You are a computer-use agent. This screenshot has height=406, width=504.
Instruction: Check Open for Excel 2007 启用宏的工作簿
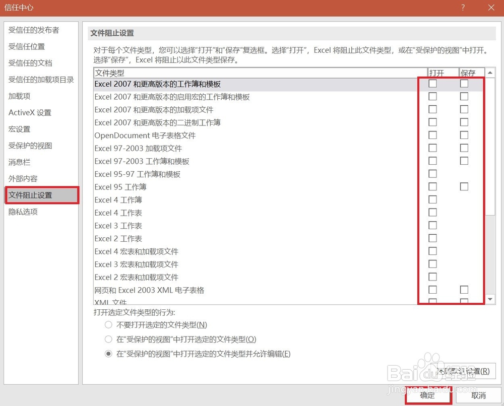click(432, 96)
